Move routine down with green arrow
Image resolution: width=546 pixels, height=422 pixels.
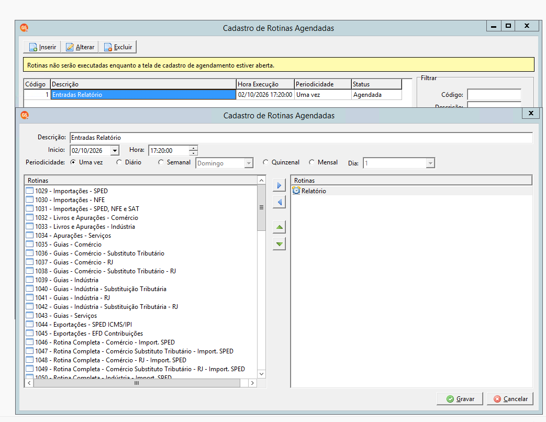[x=279, y=244]
